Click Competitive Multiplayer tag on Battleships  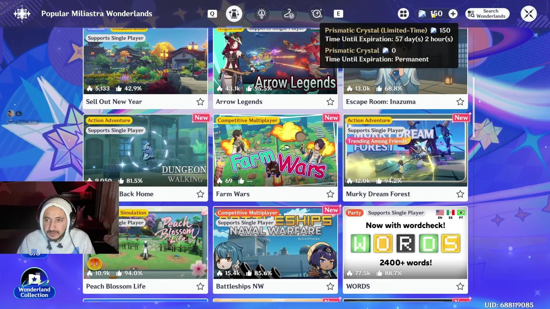247,213
